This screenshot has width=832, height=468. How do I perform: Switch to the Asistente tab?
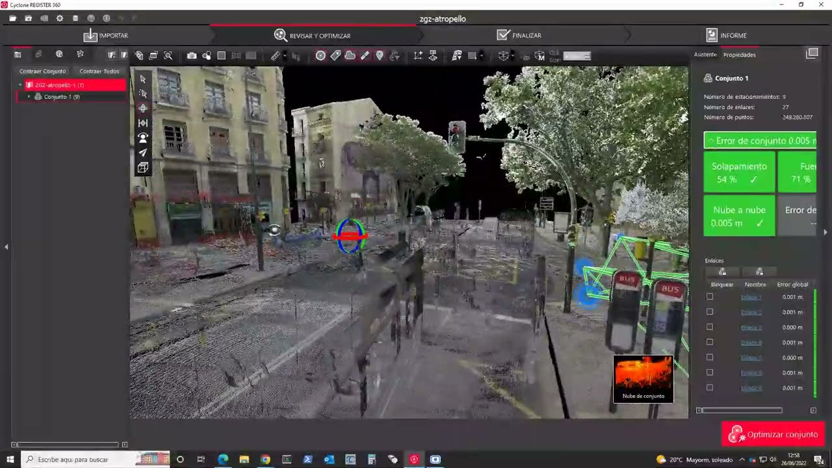point(705,55)
